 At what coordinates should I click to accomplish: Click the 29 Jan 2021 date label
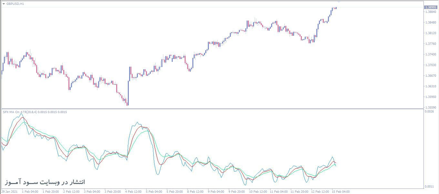(9, 192)
